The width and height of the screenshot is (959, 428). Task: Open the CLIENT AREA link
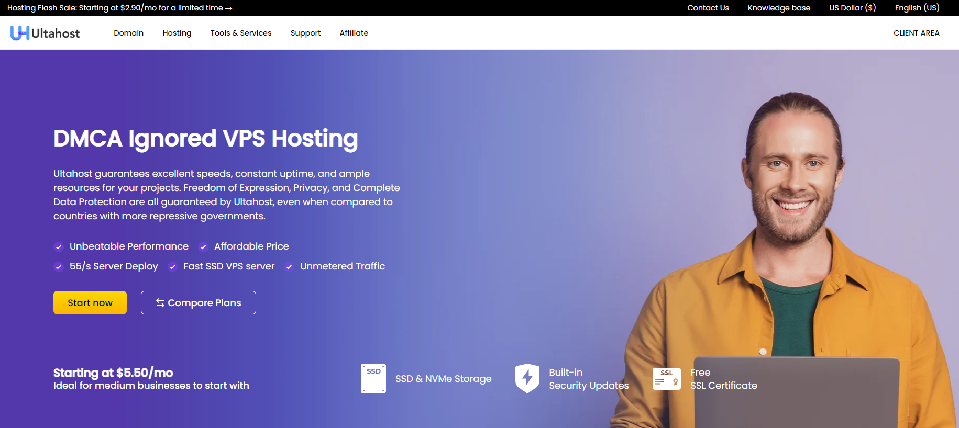917,33
